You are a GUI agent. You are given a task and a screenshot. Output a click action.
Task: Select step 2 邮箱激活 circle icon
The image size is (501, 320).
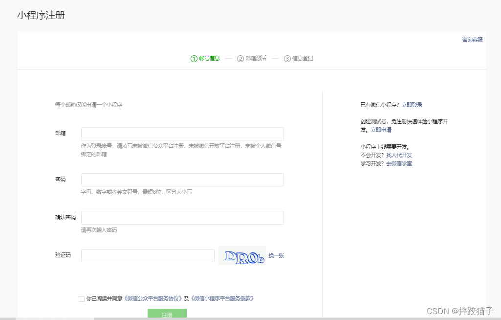point(240,59)
